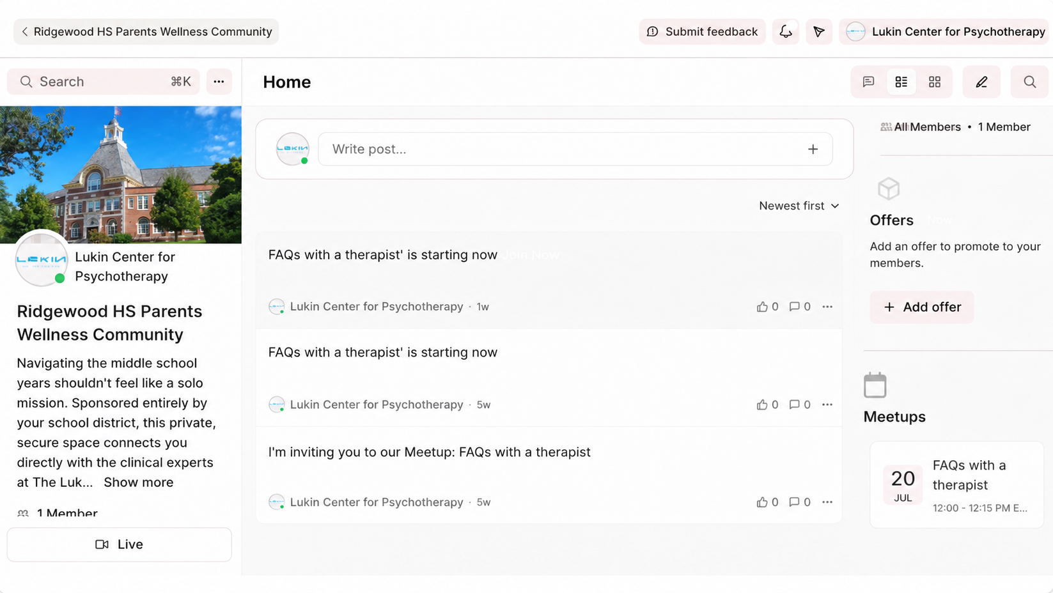Viewport: 1053px width, 593px height.
Task: Open options for middle 5w 'starting now' post
Action: click(x=827, y=404)
